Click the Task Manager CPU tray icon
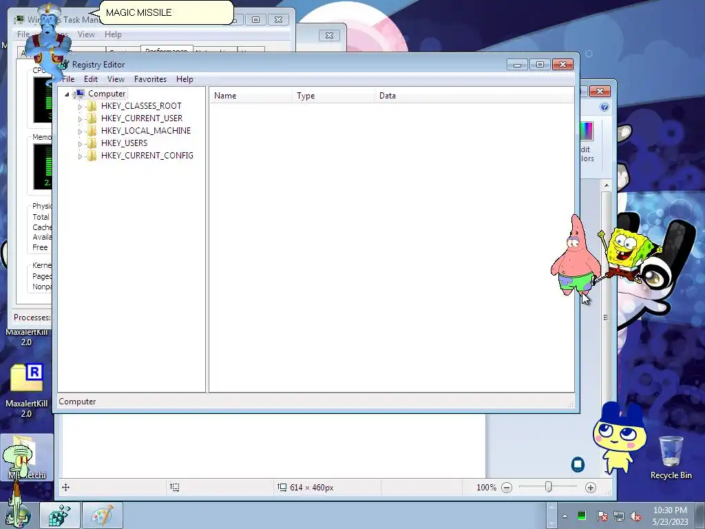 [582, 515]
